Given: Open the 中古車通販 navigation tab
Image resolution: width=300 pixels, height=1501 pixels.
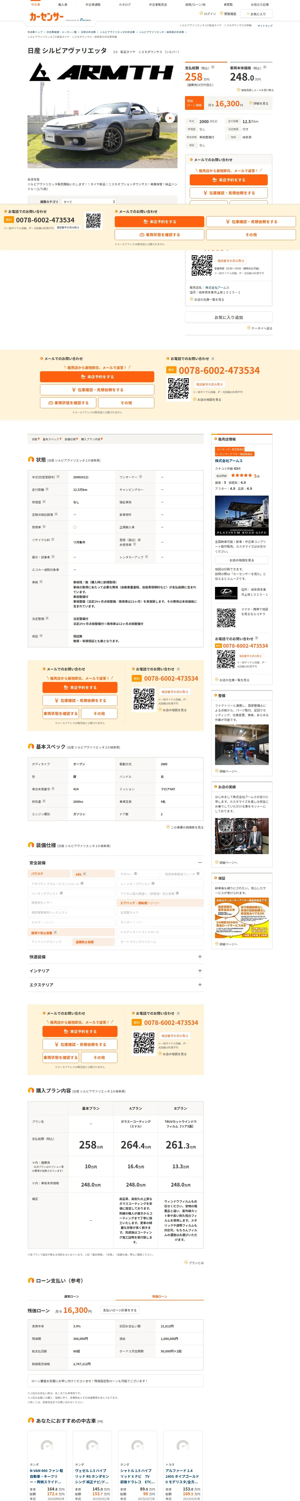Looking at the screenshot, I should click(93, 5).
